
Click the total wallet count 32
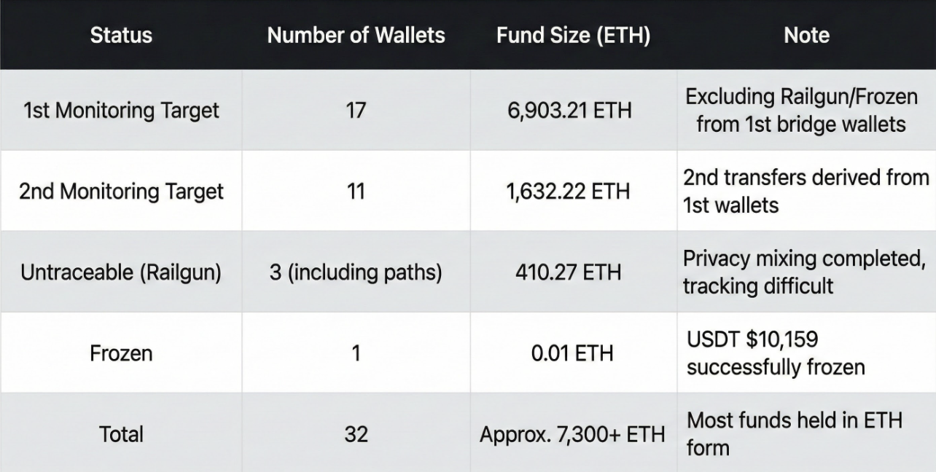[x=356, y=435]
